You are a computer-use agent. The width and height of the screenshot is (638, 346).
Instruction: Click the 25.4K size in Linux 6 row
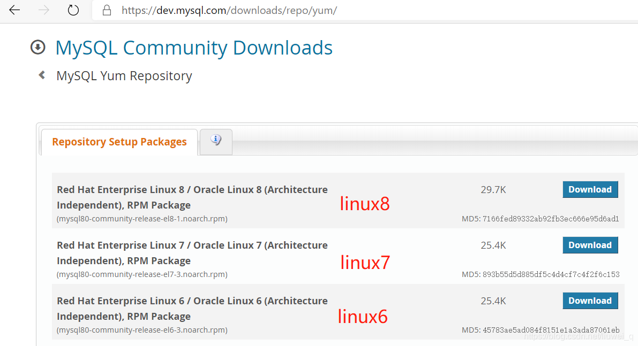493,301
